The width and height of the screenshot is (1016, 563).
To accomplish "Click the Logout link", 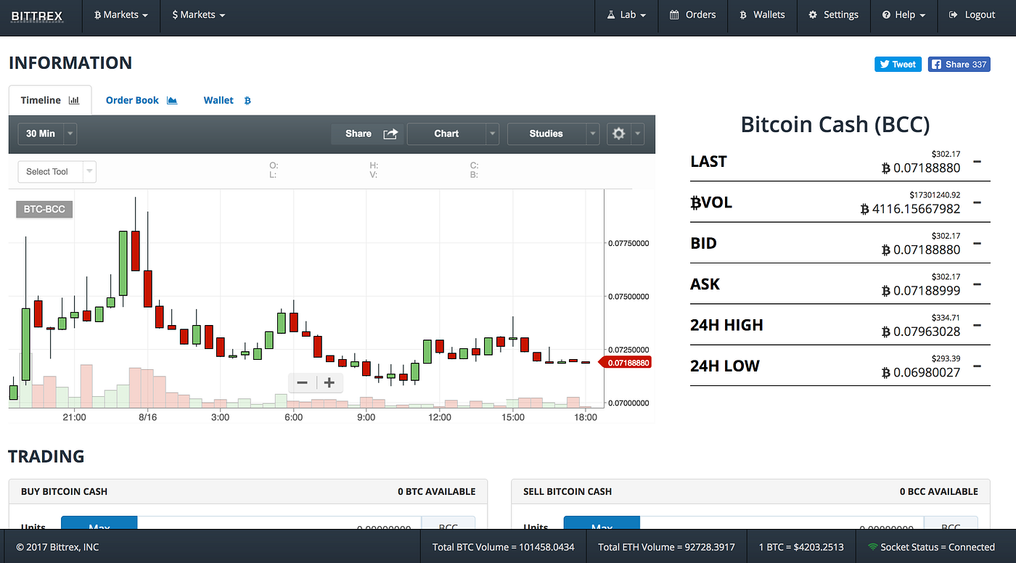I will click(972, 15).
